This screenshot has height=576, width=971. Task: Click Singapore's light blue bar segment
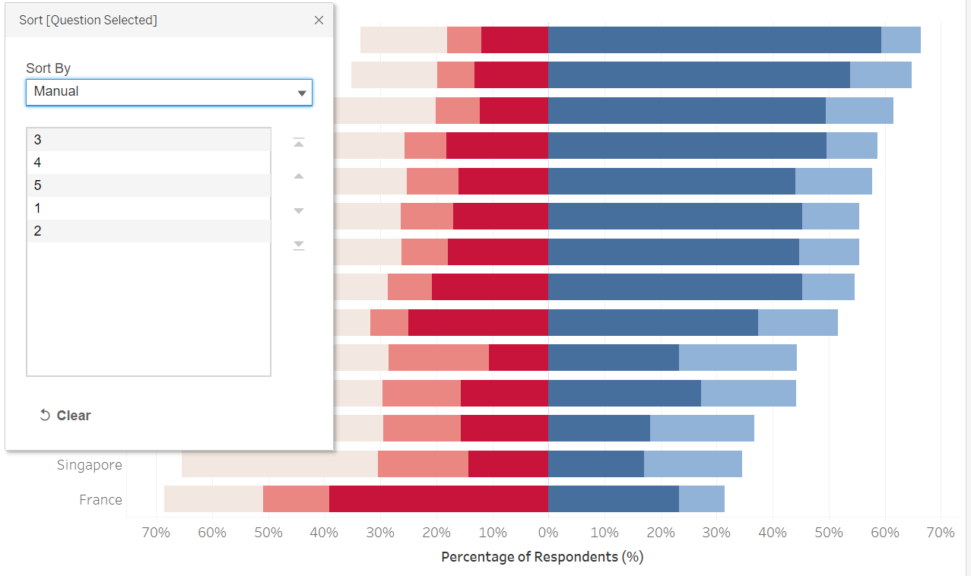tap(692, 464)
